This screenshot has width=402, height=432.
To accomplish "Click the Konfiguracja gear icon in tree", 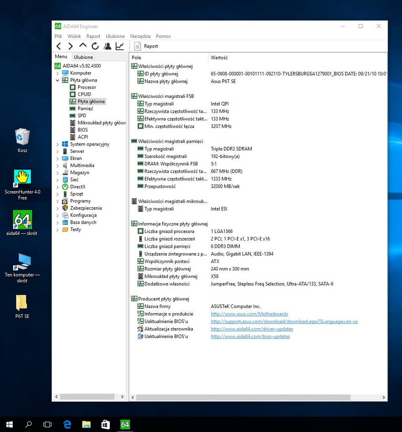I will coord(65,215).
